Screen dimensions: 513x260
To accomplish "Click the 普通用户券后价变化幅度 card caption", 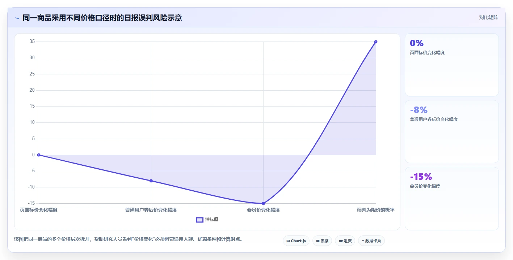I will [x=434, y=120].
